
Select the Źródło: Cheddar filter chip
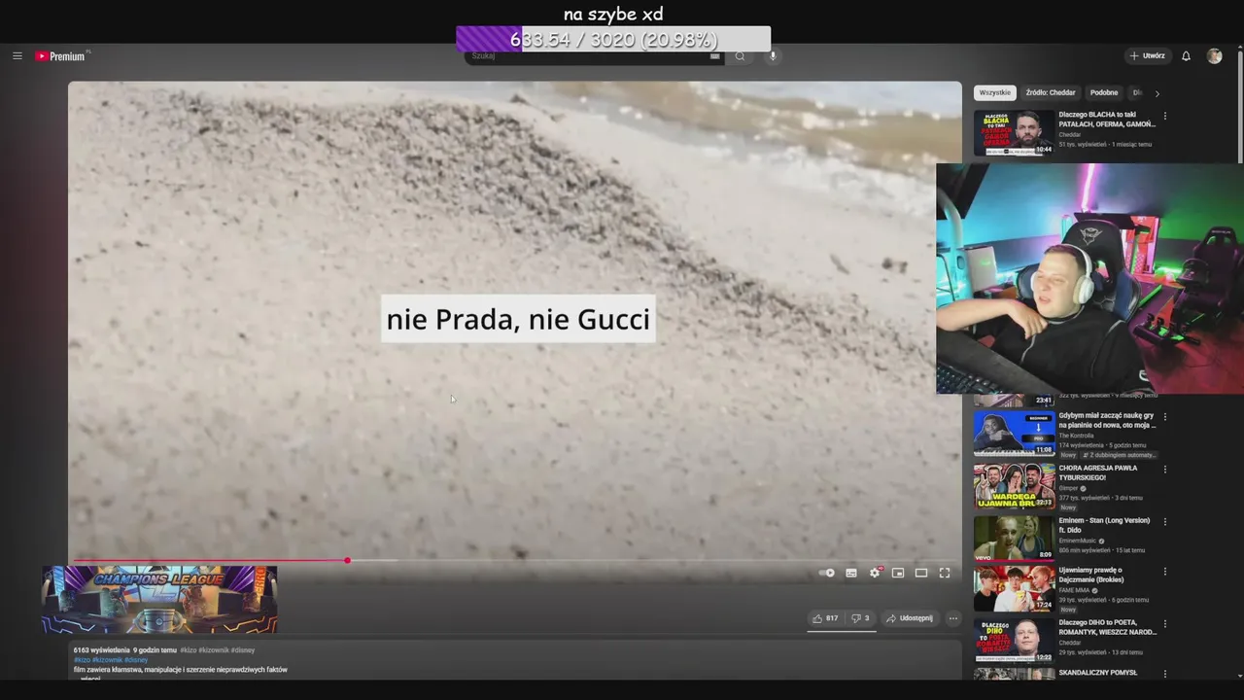(1051, 92)
